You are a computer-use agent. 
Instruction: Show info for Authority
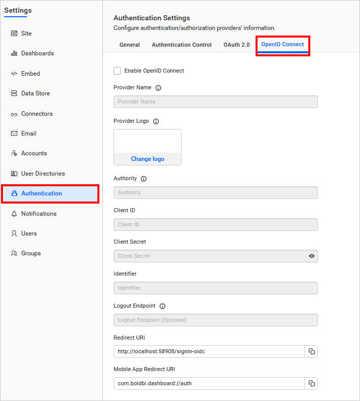coord(143,179)
